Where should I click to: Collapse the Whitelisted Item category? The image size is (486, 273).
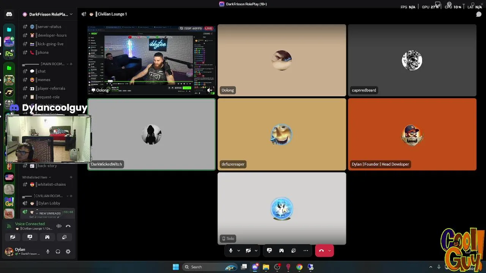click(x=36, y=177)
